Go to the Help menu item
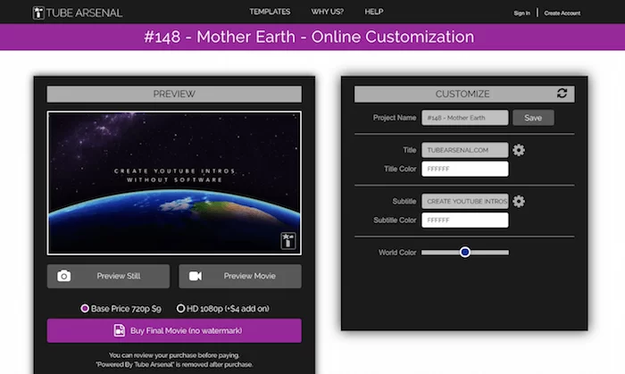The height and width of the screenshot is (374, 625). point(373,12)
